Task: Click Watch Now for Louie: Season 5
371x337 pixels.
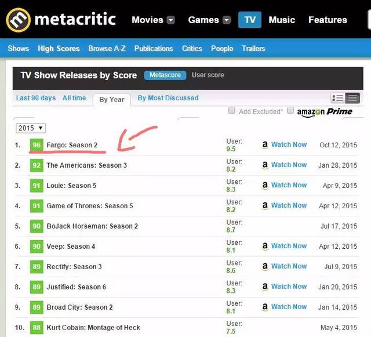Action: [289, 185]
